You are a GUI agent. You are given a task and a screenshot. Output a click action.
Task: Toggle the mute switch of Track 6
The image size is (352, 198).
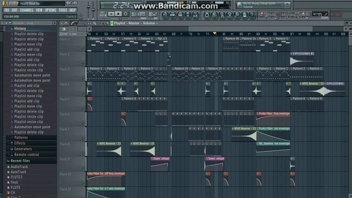[x=83, y=124]
